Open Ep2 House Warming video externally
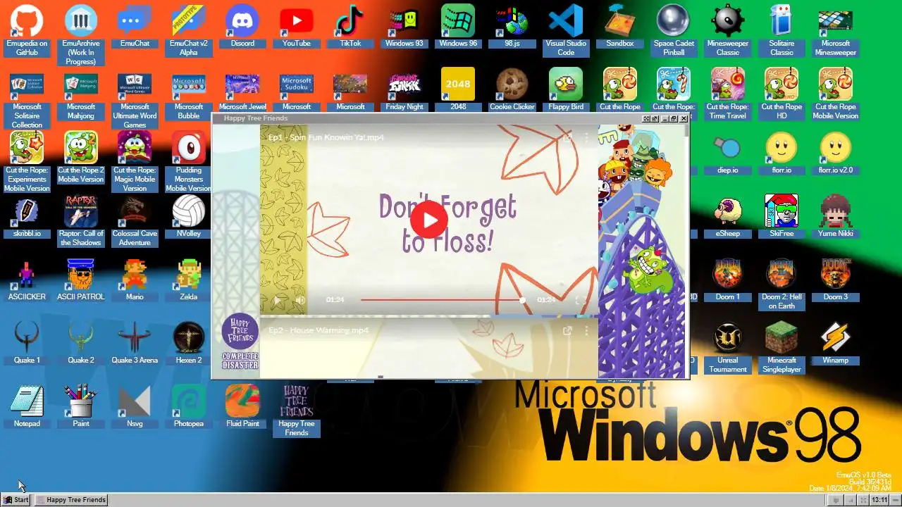This screenshot has width=902, height=507. tap(567, 330)
